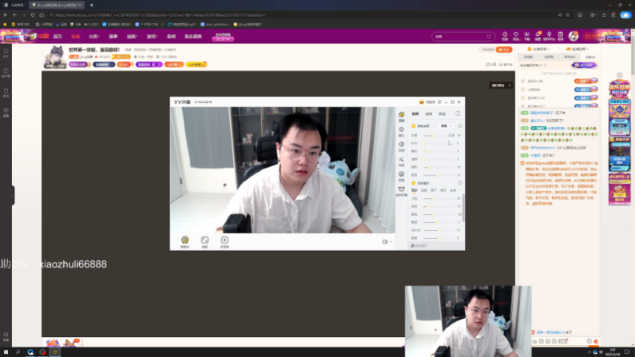Open the Windows Start menu
The width and height of the screenshot is (635, 357).
click(6, 352)
